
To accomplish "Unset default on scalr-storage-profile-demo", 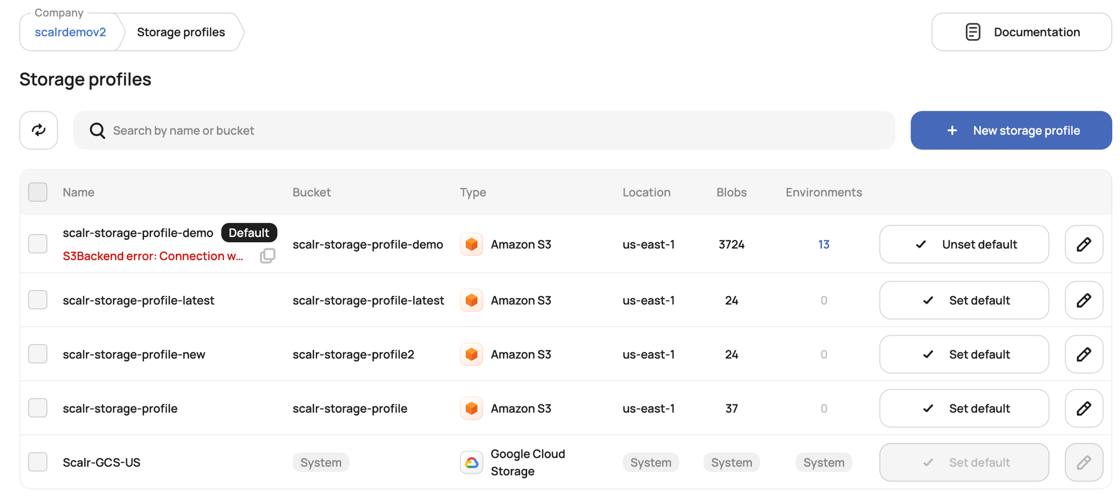I will (x=964, y=244).
